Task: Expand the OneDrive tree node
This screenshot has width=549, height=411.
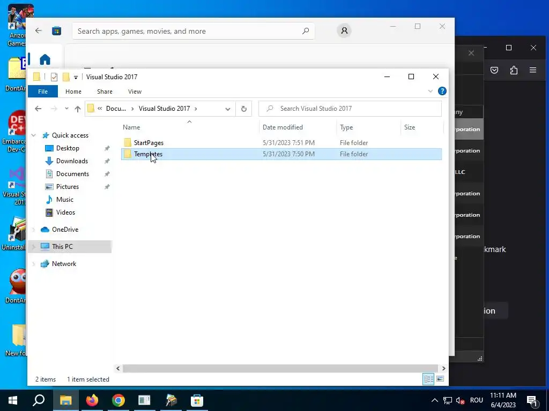Action: pos(34,230)
